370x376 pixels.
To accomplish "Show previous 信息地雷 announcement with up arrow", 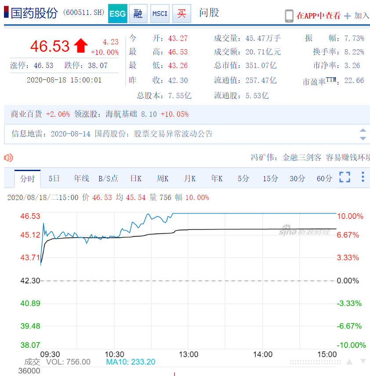I will [363, 130].
